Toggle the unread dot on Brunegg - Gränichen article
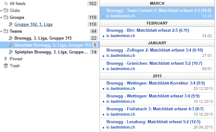Image resolution: width=216 pixels, height=132 pixels. click(x=104, y=69)
